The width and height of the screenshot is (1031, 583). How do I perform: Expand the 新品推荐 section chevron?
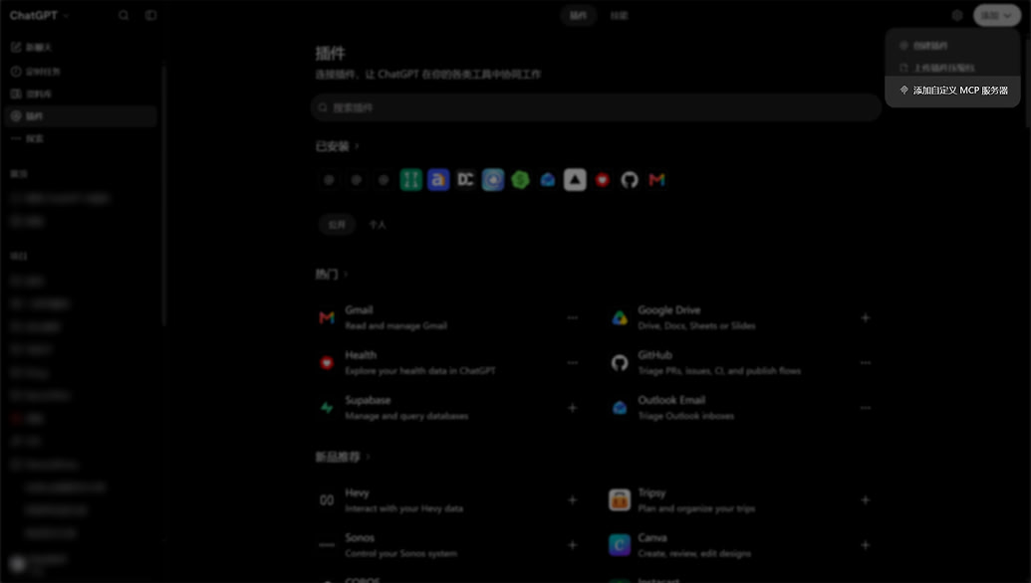click(369, 457)
